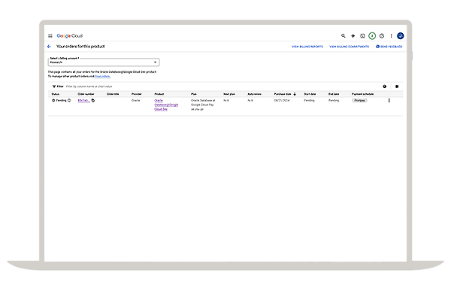The image size is (451, 291).
Task: Click the Start date column header
Action: click(310, 94)
